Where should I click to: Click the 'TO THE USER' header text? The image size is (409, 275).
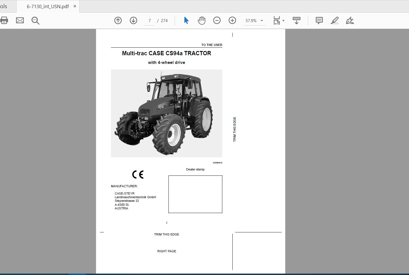click(212, 45)
